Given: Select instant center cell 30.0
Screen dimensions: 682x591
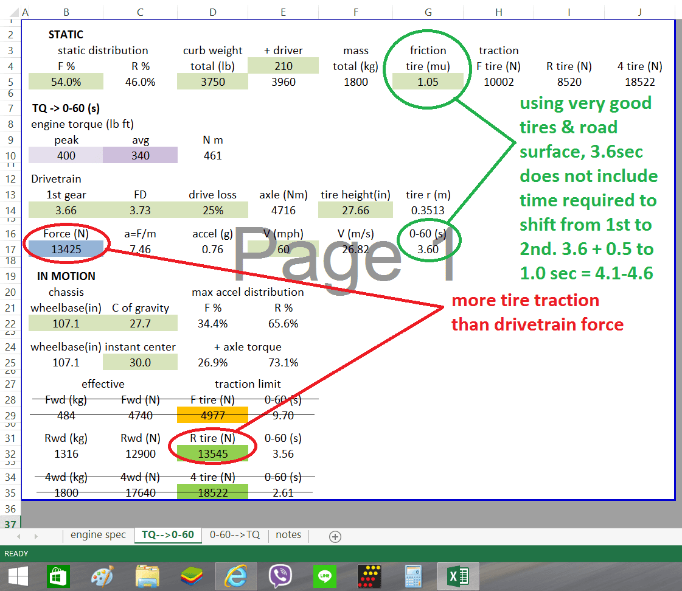Looking at the screenshot, I should click(x=141, y=363).
